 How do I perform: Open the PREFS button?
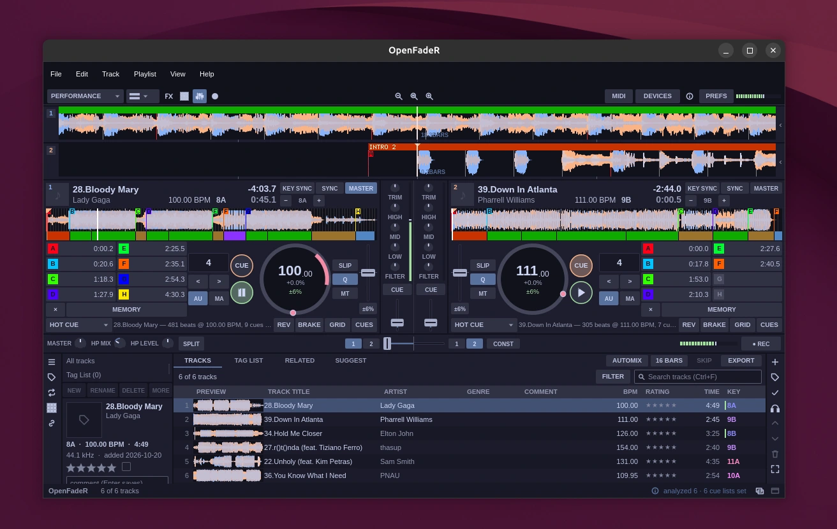[x=716, y=96]
